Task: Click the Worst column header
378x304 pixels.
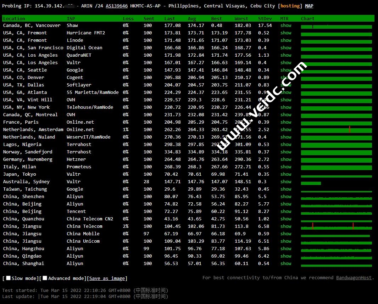Action: [241, 18]
